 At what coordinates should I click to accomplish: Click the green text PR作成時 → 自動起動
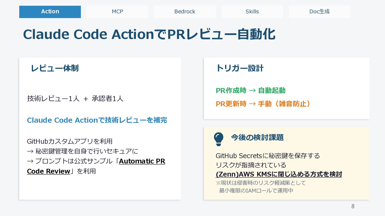[251, 91]
